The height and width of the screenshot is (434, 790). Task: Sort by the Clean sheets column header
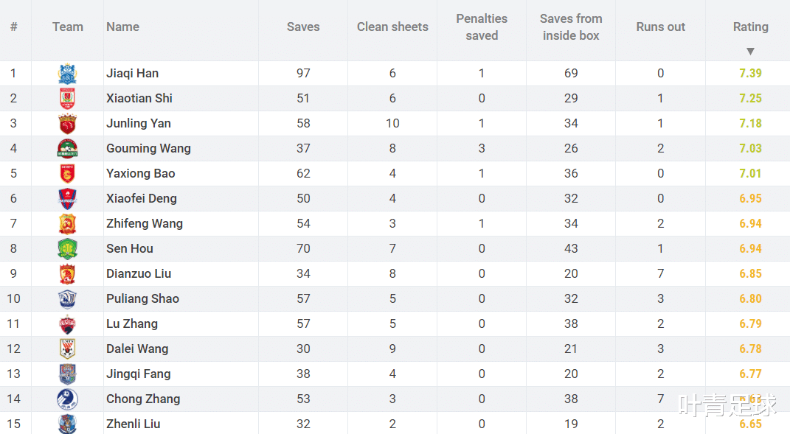pos(392,27)
